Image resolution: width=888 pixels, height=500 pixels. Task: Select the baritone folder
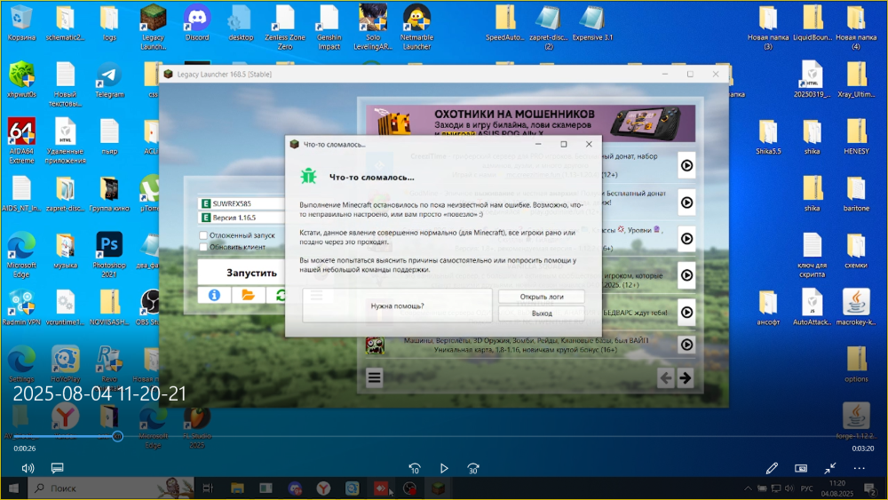pos(856,194)
